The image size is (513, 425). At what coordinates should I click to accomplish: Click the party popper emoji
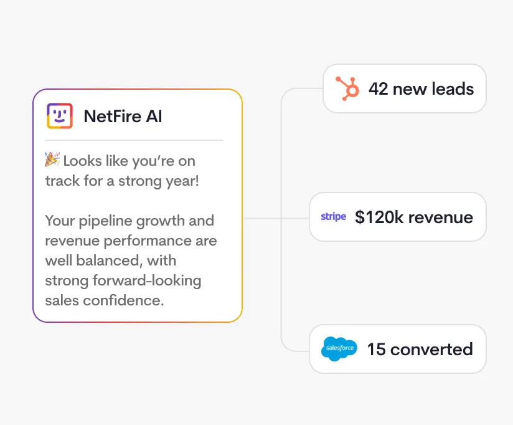pyautogui.click(x=52, y=161)
